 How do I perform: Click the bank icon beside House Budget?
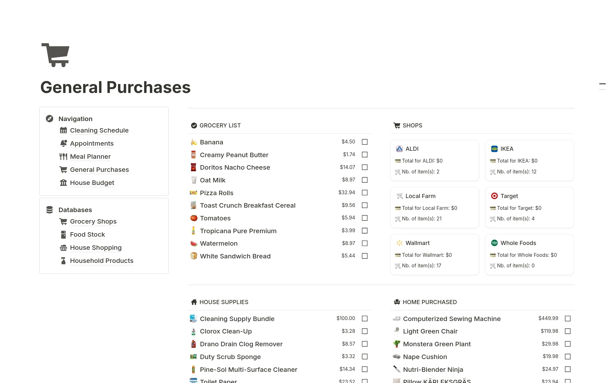pos(63,183)
